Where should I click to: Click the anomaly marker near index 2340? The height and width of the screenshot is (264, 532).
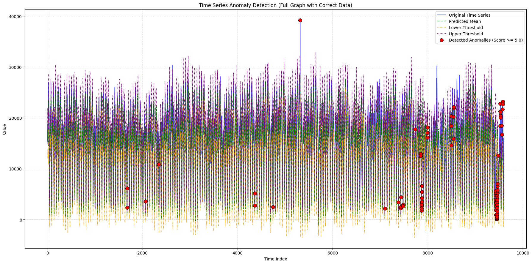tap(159, 164)
